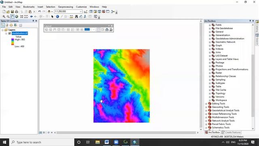
Task: Switch to Layout View at map bottom
Action: coord(44,133)
